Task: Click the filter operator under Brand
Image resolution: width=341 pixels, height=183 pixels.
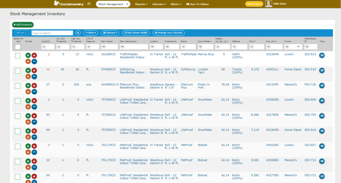Action: 183,47
